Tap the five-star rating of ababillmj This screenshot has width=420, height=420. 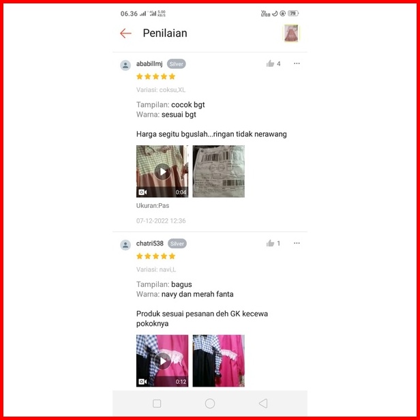click(x=155, y=76)
